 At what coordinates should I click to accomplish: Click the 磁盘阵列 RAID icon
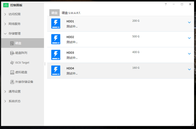tap(12, 53)
